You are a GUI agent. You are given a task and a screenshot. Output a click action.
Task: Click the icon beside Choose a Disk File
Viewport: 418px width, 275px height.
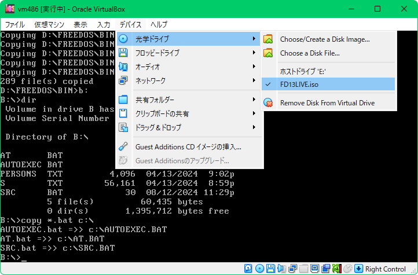(x=268, y=53)
